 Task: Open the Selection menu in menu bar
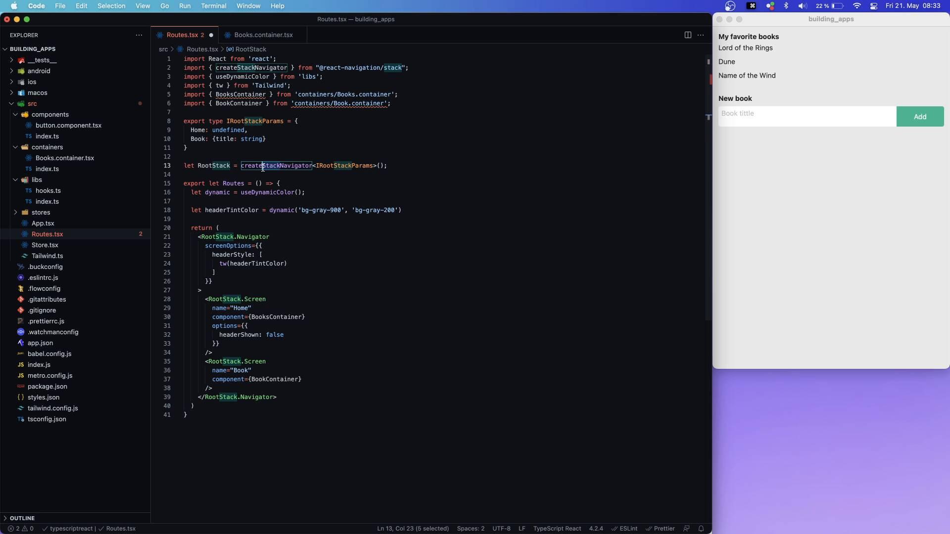pos(111,6)
